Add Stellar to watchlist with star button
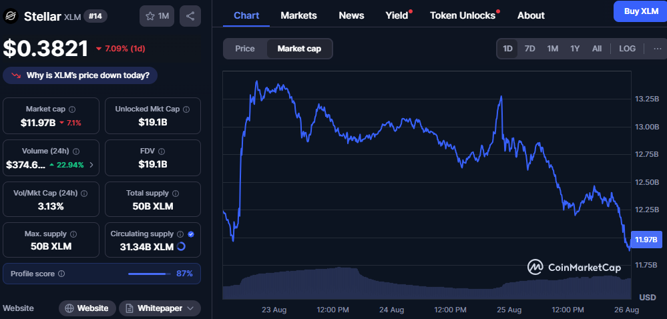This screenshot has height=319, width=667. click(158, 16)
